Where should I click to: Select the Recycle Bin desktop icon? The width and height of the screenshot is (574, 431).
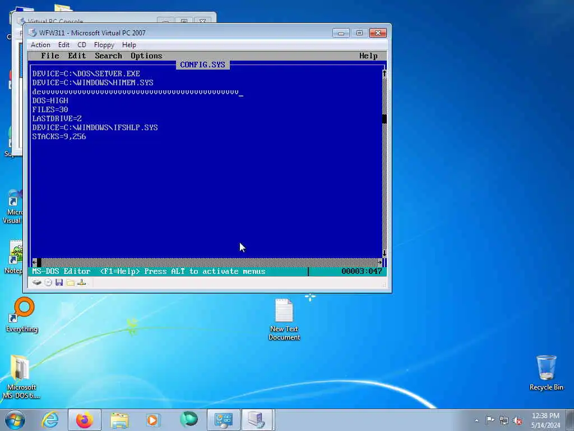(546, 373)
